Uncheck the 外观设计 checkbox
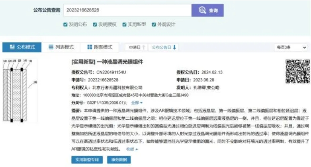This screenshot has width=311, height=167. 154,25
